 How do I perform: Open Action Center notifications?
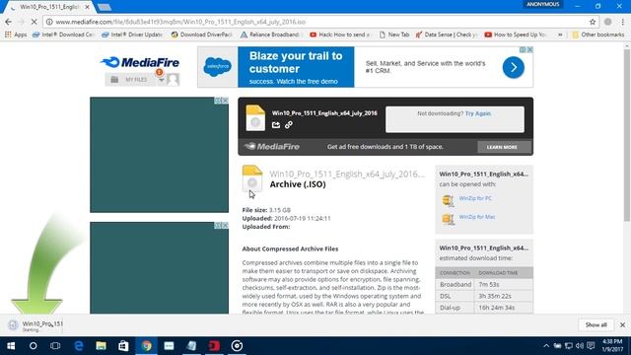tap(591, 346)
